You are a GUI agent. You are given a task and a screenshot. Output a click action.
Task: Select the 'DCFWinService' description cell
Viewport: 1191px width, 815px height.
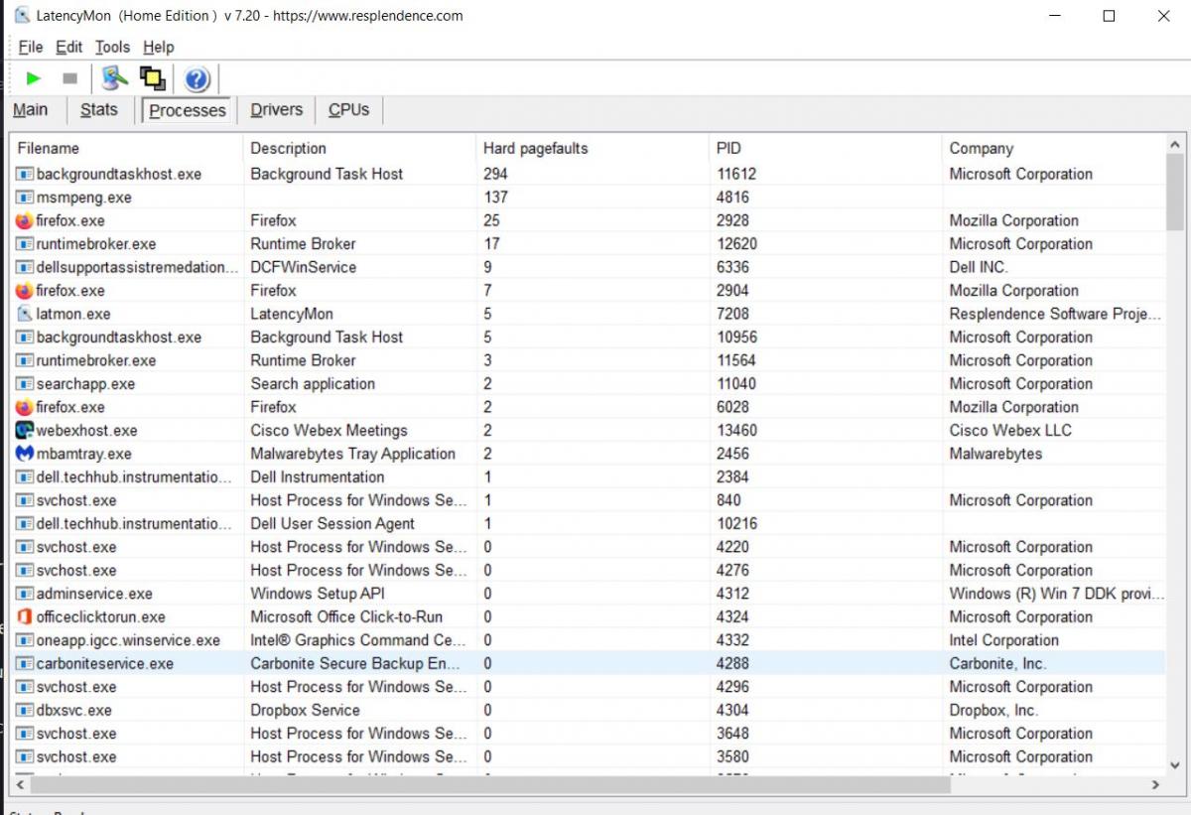pos(303,267)
